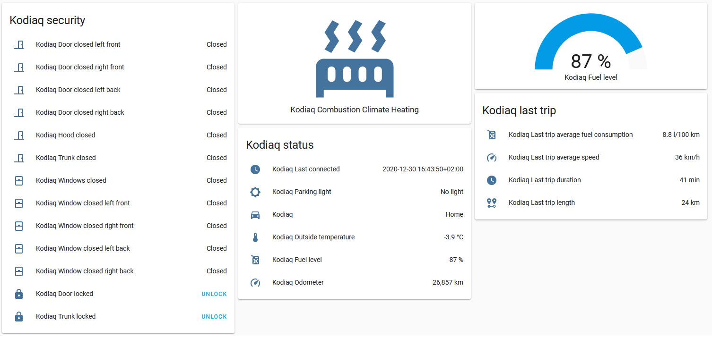The image size is (712, 338).
Task: Click window icon for left back window
Action: [x=19, y=248]
